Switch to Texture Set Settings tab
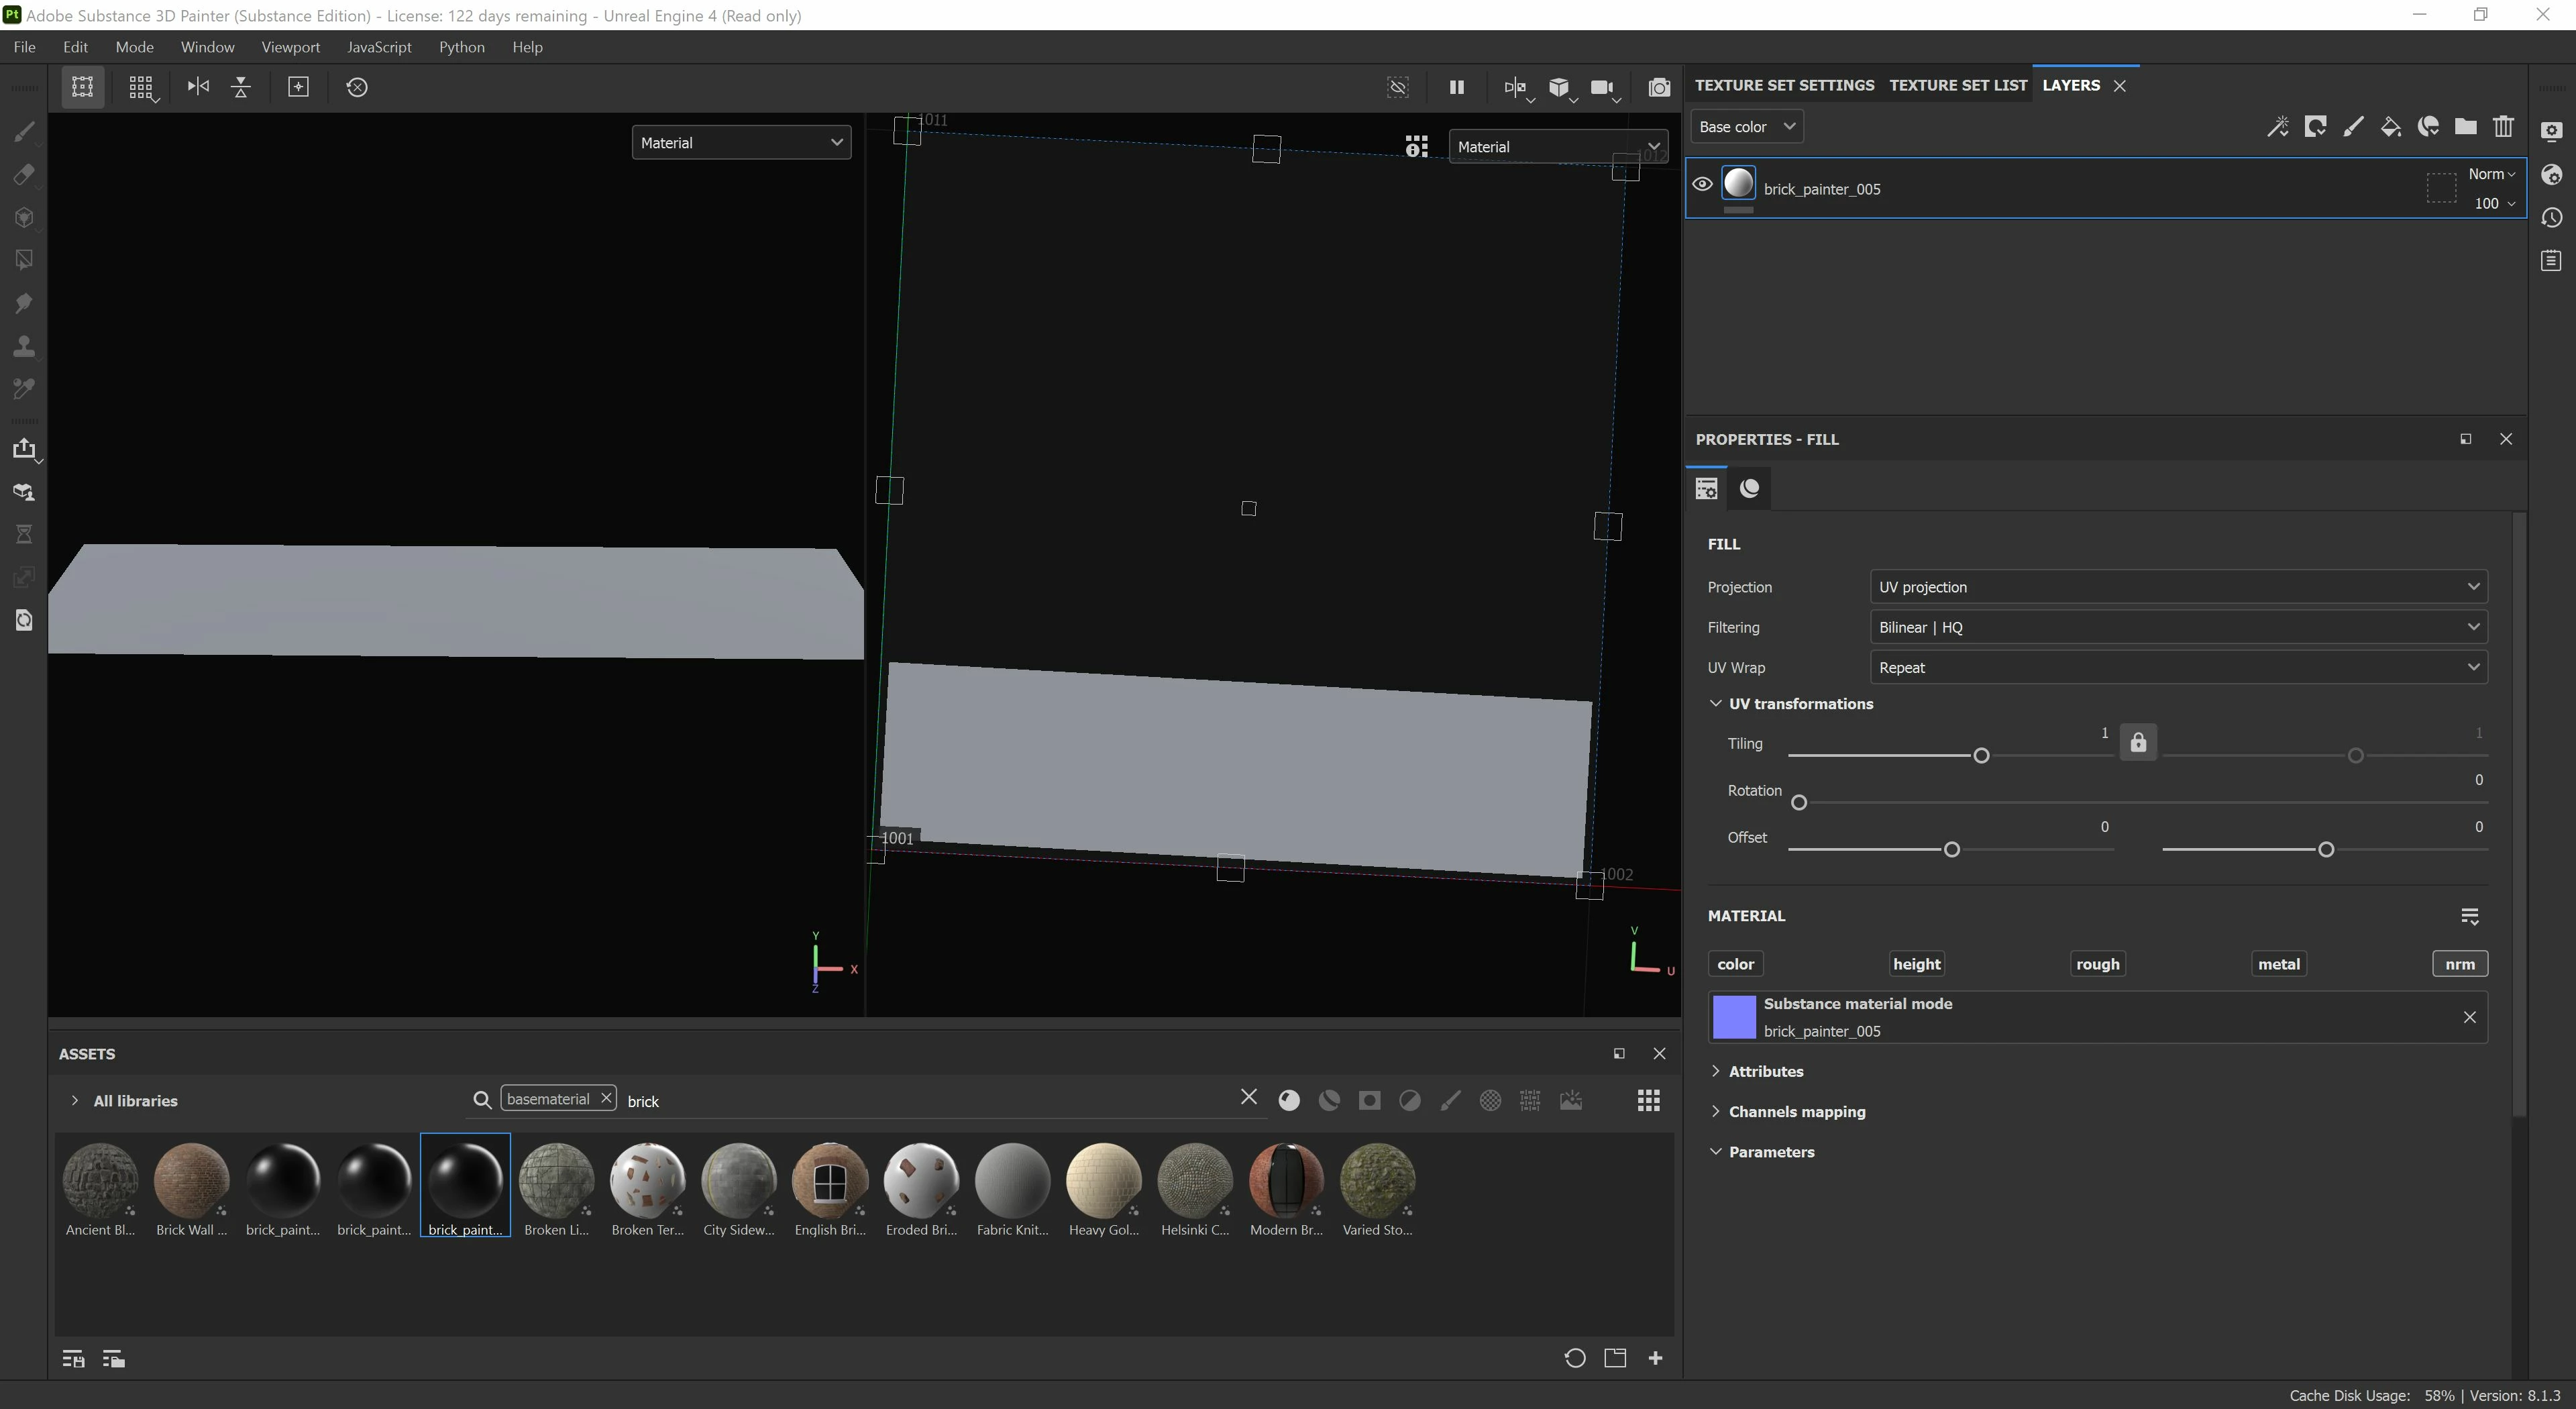Viewport: 2576px width, 1409px height. click(x=1784, y=85)
